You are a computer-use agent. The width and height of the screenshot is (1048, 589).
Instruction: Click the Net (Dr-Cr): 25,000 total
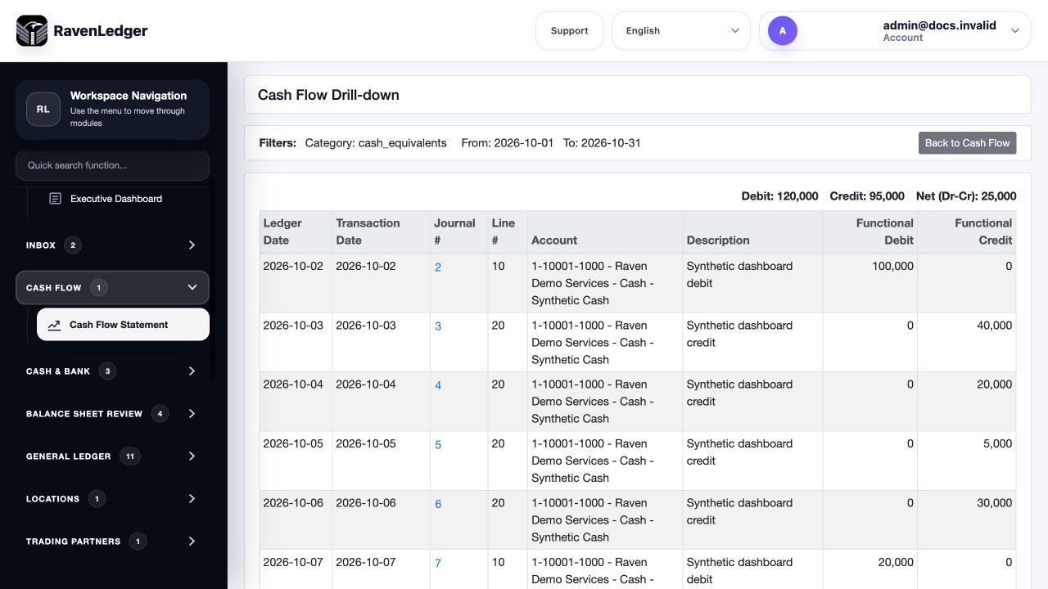click(966, 196)
